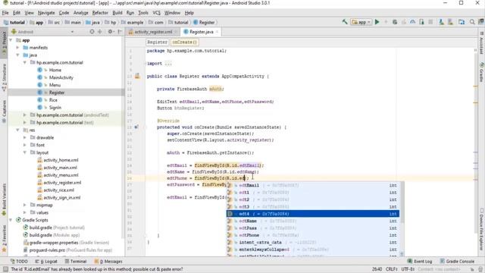Click class gutter icon beside Register declaration
Image resolution: width=485 pixels, height=273 pixels.
pos(137,76)
